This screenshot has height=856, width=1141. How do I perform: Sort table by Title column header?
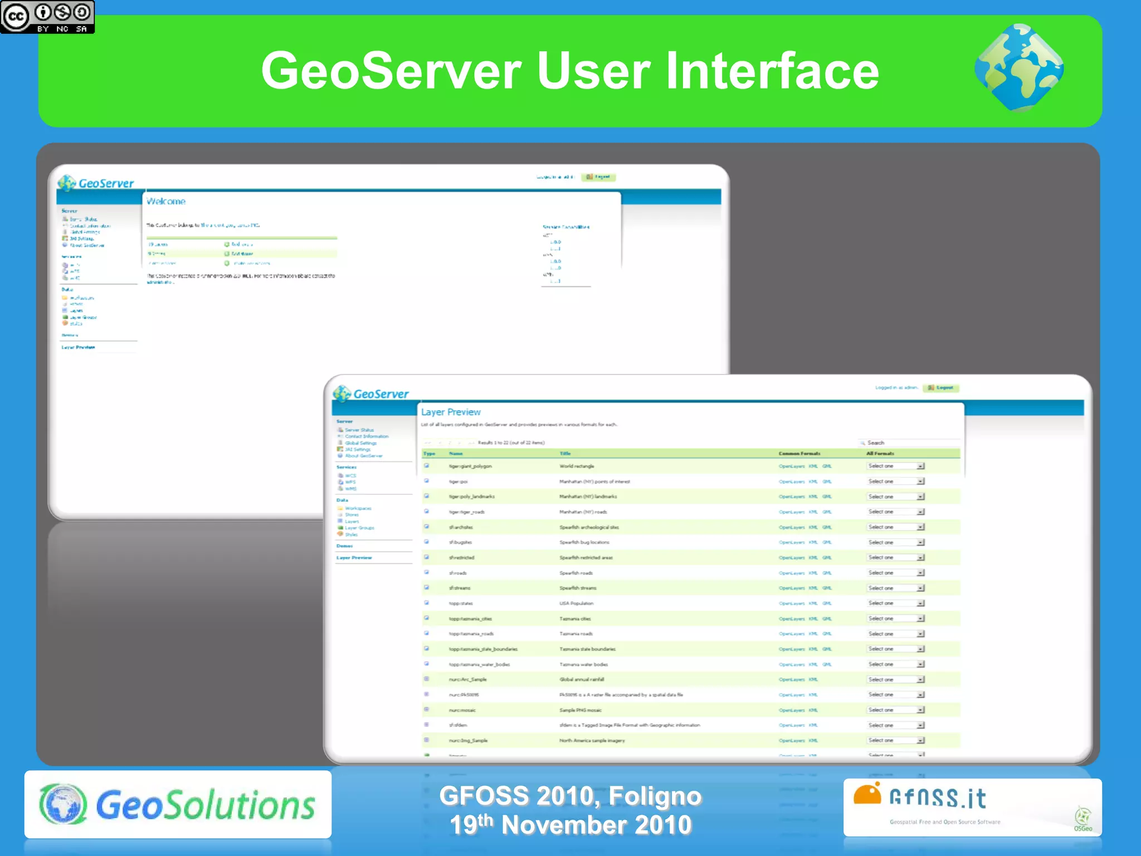(565, 454)
